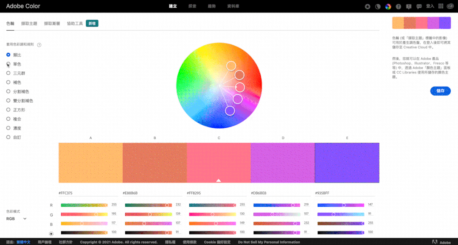
Task: Select the purple swatch E
Action: click(x=347, y=163)
